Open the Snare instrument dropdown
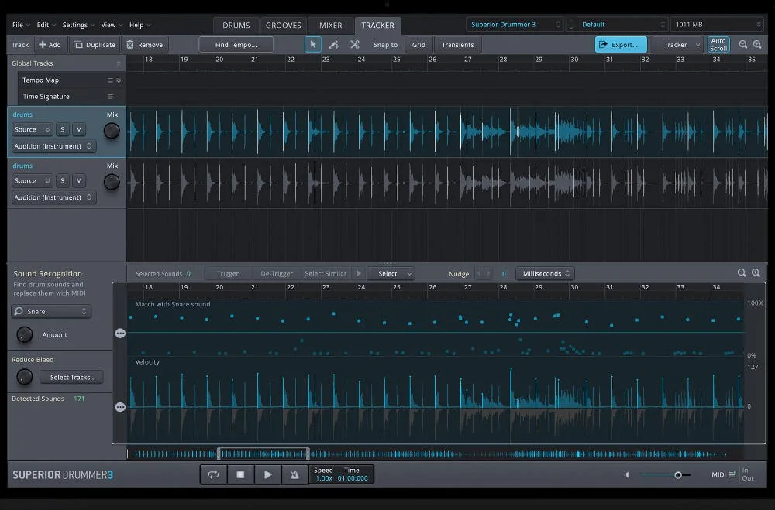This screenshot has height=510, width=775. tap(51, 311)
